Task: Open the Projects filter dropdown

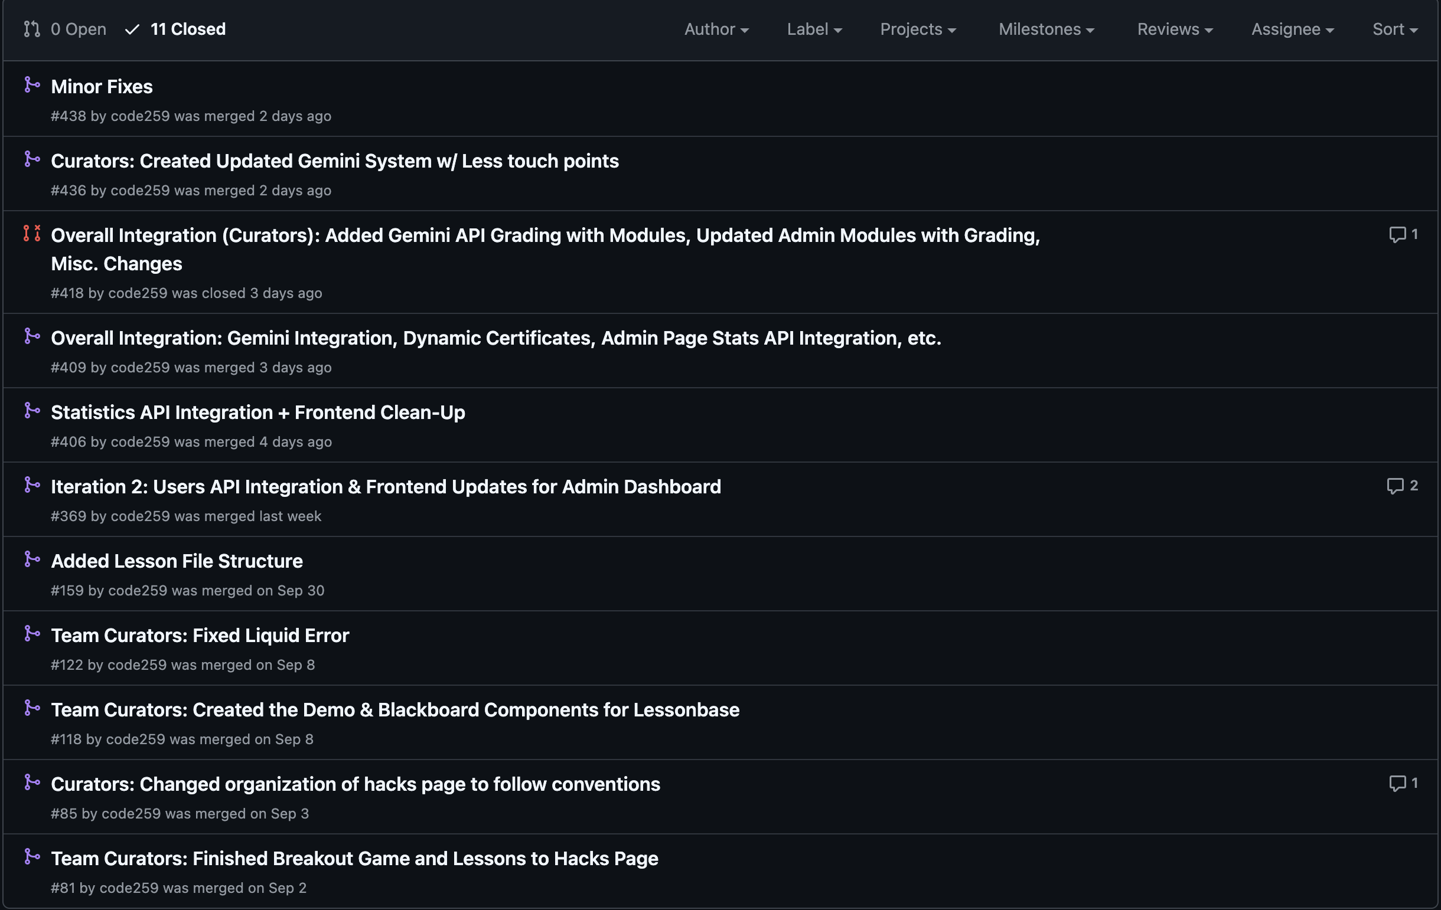Action: (x=917, y=30)
